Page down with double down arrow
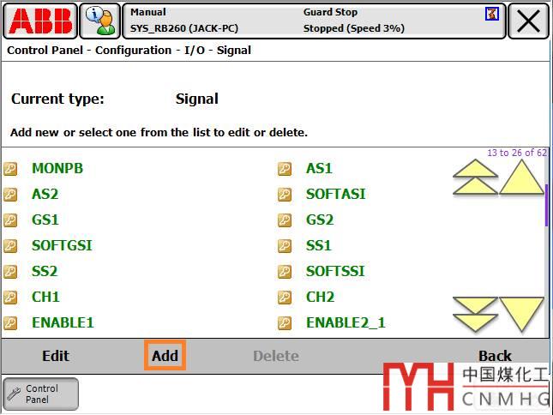 point(475,314)
